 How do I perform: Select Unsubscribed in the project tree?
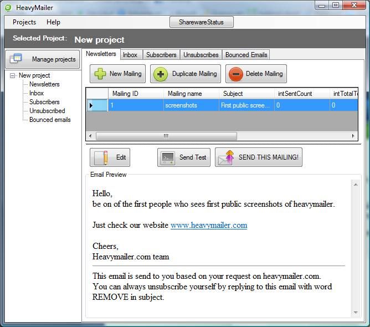[47, 111]
